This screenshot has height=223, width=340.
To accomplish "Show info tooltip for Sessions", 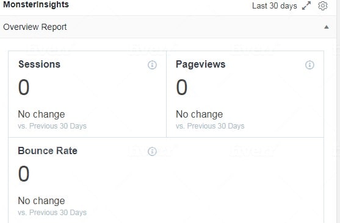I will coord(152,65).
